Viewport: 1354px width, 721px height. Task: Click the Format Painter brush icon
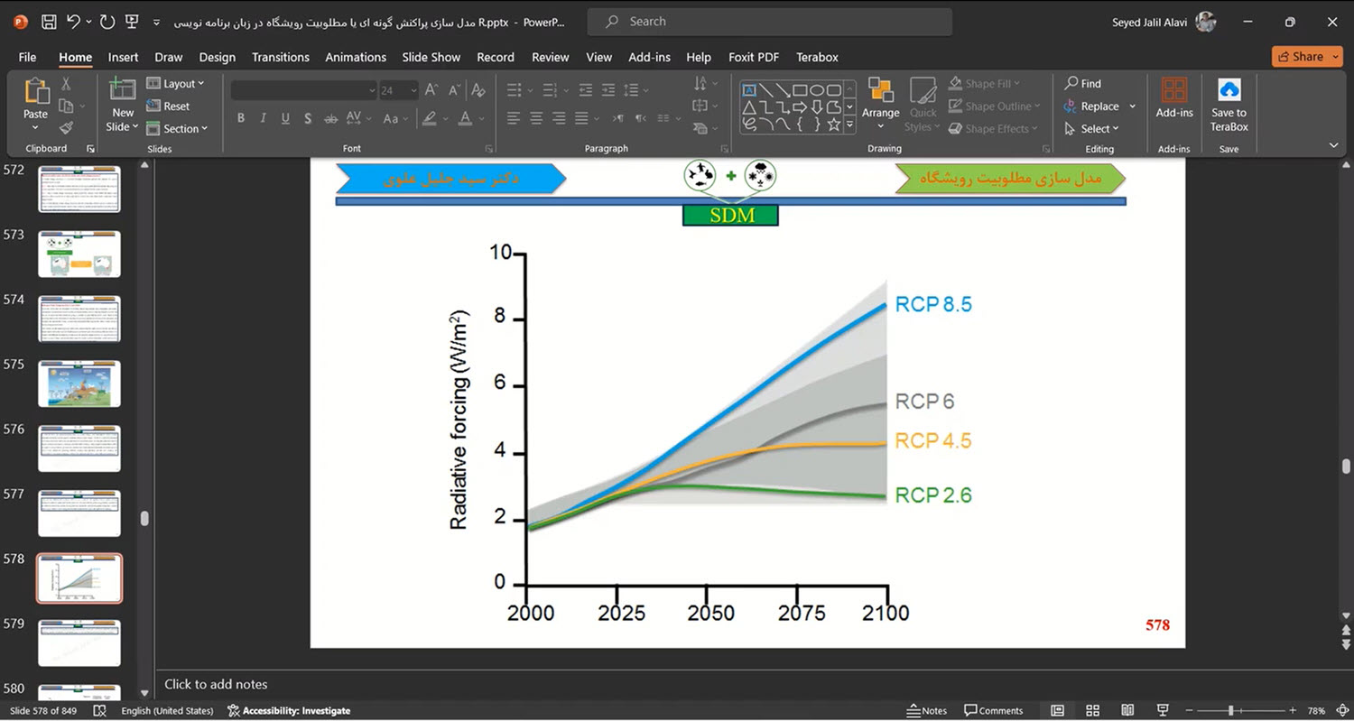tap(66, 128)
